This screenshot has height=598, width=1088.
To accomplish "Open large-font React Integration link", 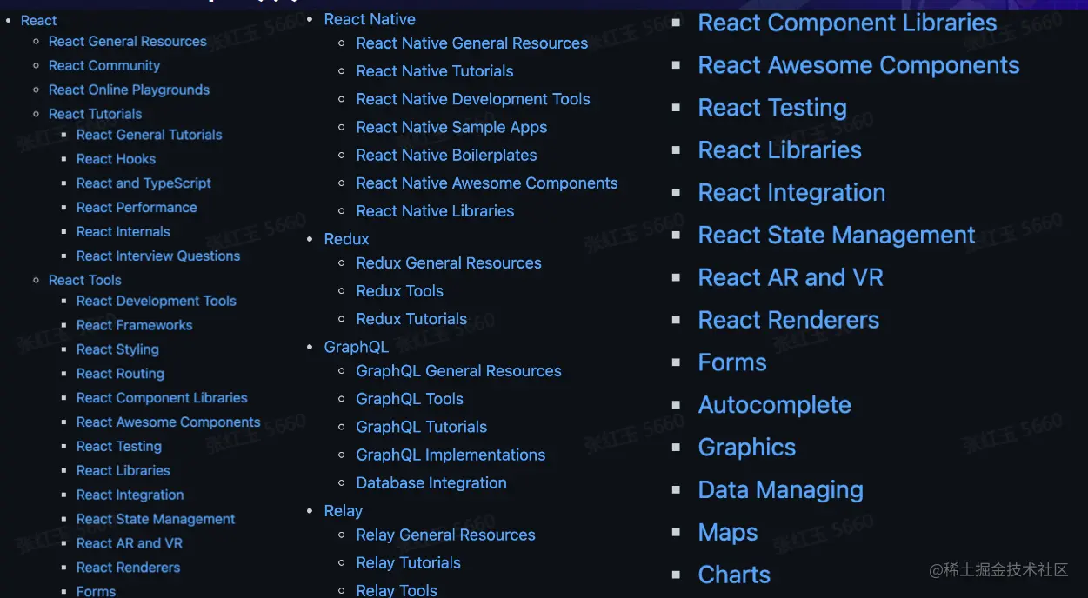I will click(791, 193).
